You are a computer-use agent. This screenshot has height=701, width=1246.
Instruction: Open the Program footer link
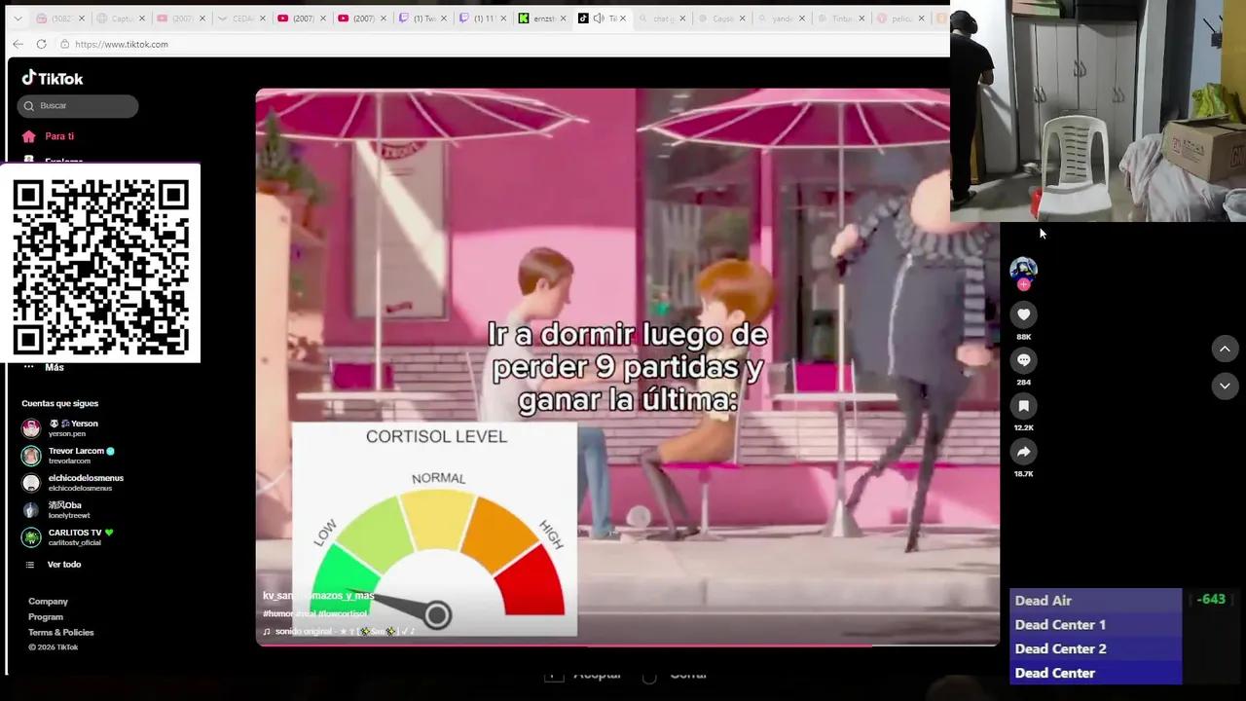pyautogui.click(x=46, y=617)
